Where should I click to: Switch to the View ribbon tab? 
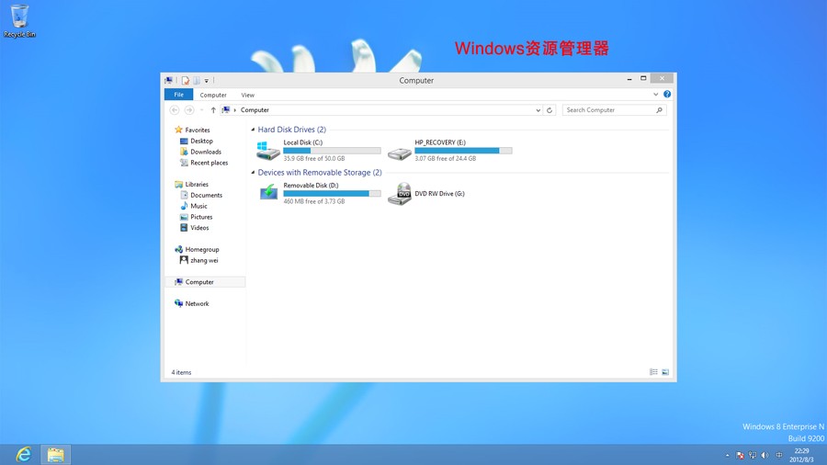pos(248,95)
